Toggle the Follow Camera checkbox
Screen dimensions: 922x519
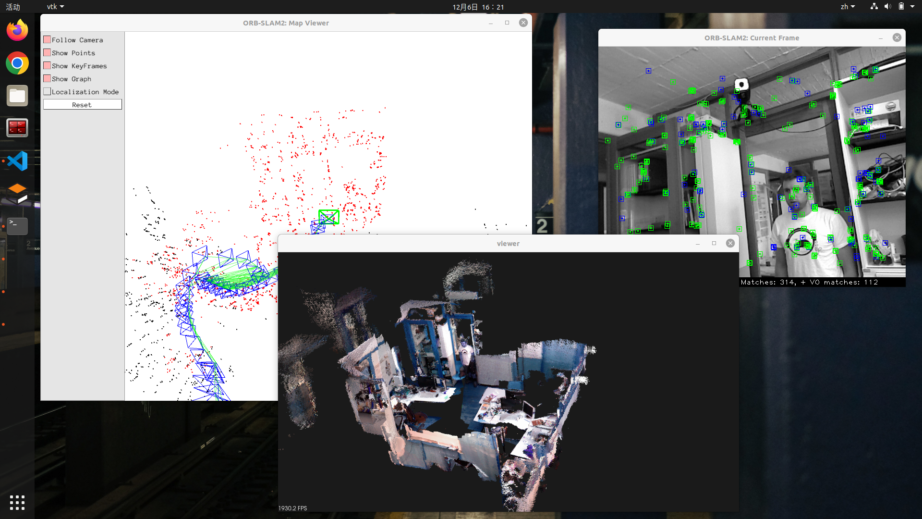click(x=47, y=40)
